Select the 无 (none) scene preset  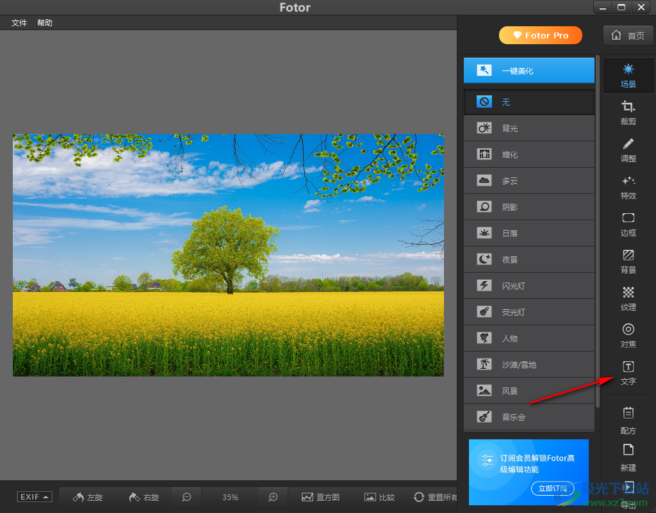[x=529, y=102]
